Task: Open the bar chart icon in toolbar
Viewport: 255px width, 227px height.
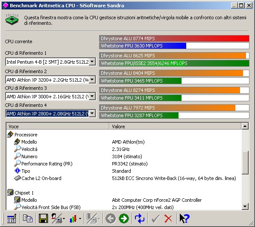Action: [x=73, y=218]
